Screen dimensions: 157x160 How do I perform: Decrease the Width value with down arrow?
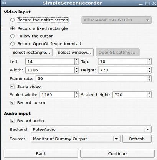coord(76,72)
